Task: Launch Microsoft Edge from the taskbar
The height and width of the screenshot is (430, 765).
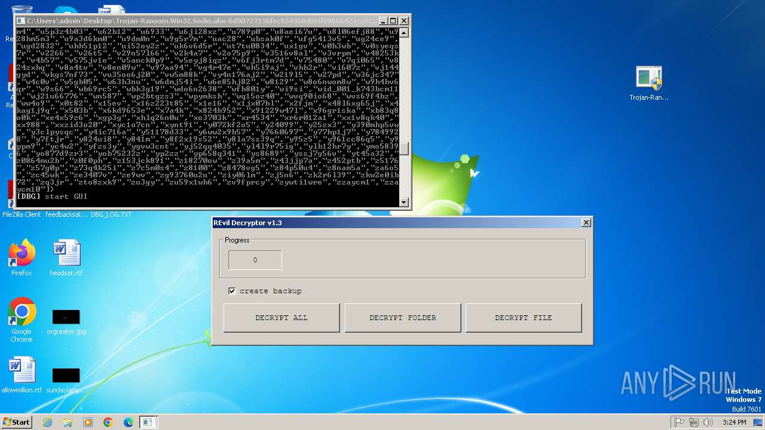Action: (128, 422)
